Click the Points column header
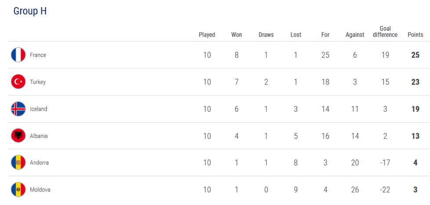This screenshot has width=430, height=205. (x=415, y=35)
